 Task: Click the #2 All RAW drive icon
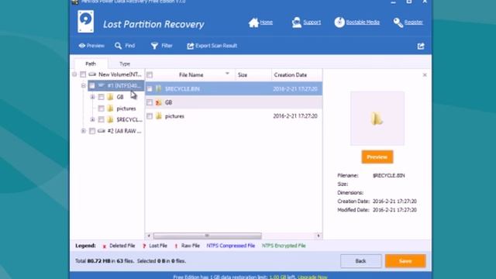click(x=102, y=131)
